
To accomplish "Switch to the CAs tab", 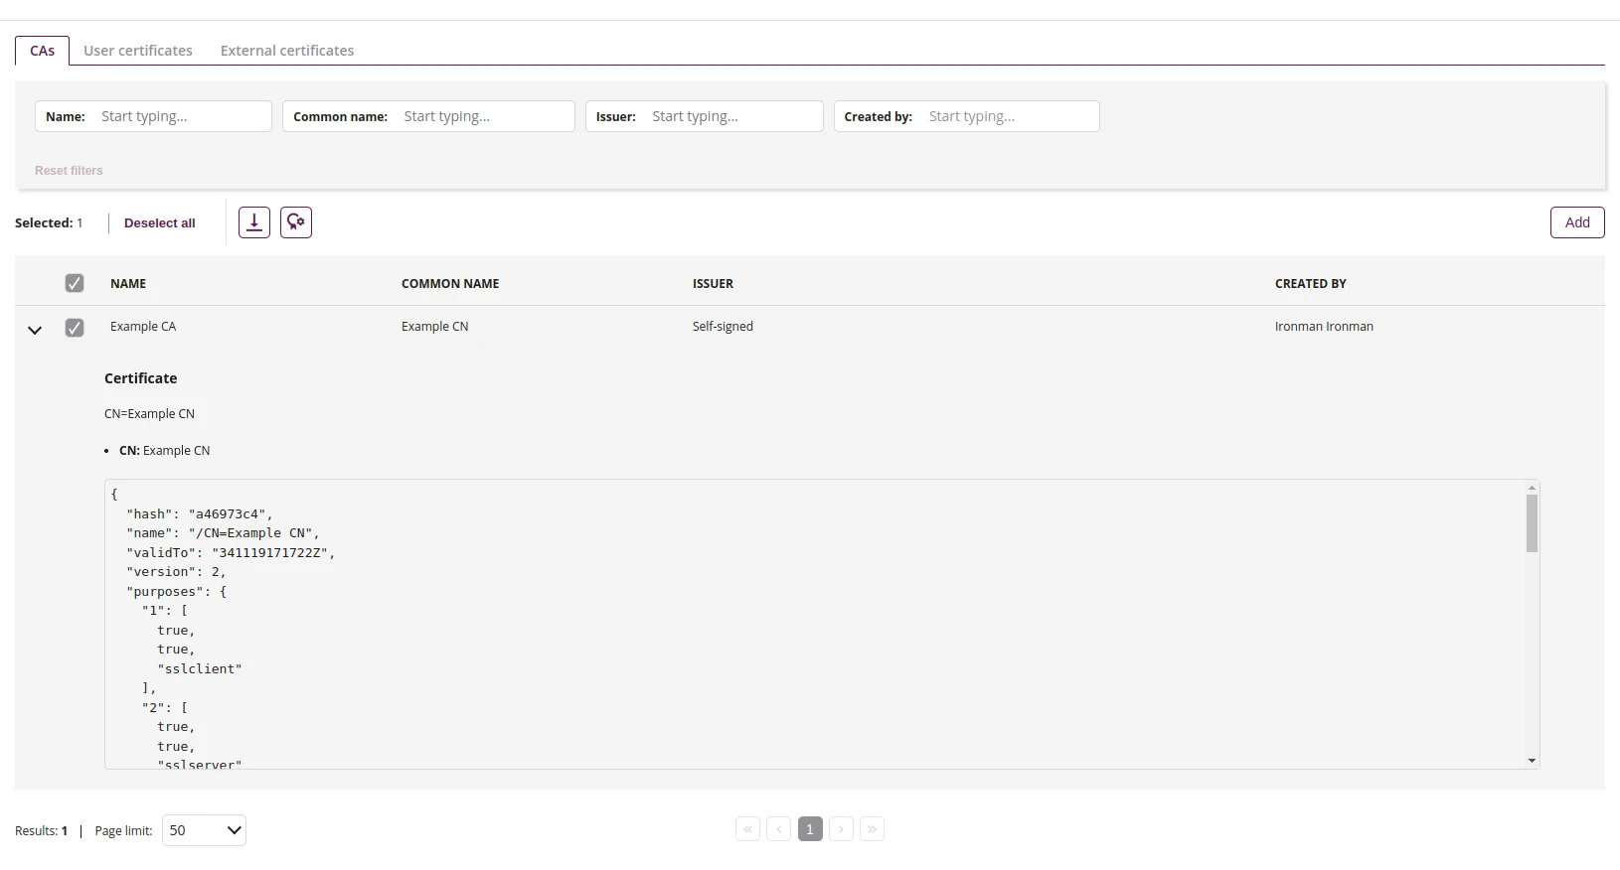I will (x=42, y=51).
